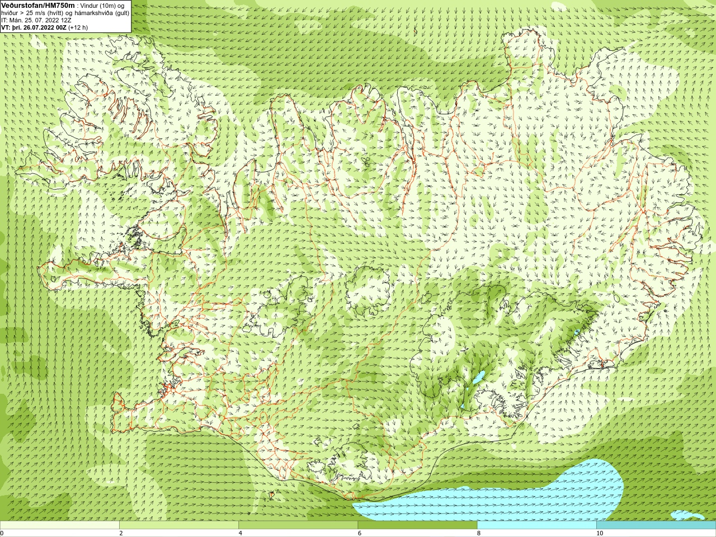Click the light green 2–4 m/s legend swatch

(179, 525)
